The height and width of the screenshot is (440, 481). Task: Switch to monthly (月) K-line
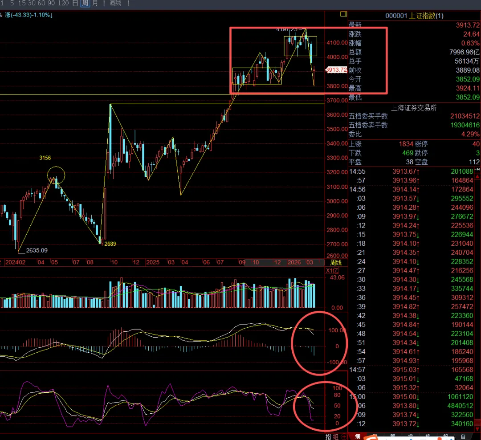tap(95, 3)
